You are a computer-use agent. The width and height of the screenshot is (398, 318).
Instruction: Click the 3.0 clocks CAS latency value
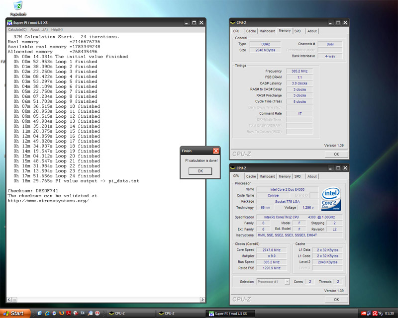pyautogui.click(x=299, y=83)
